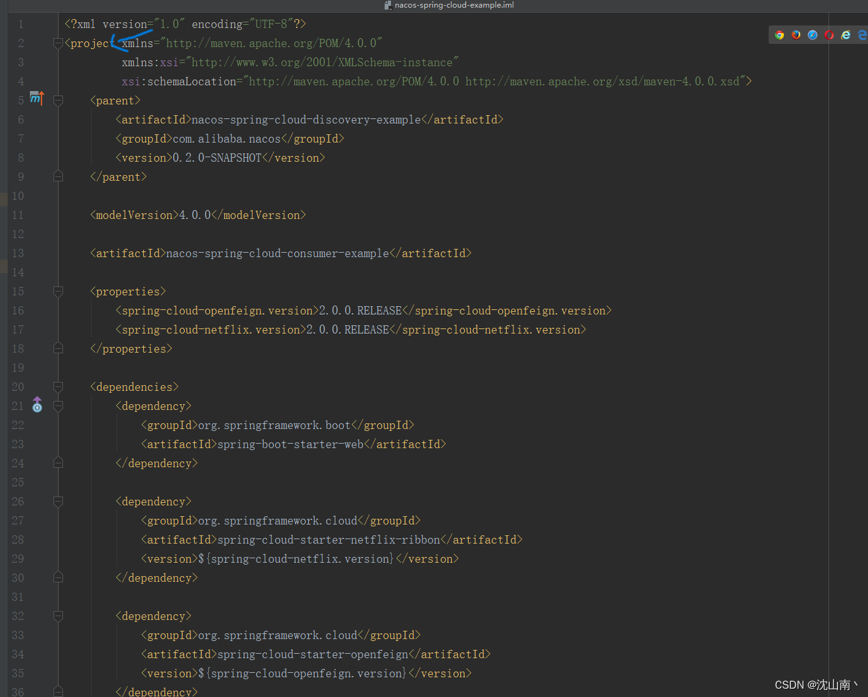Image resolution: width=868 pixels, height=697 pixels.
Task: Place cursor in xml version declaration line
Action: [x=185, y=24]
